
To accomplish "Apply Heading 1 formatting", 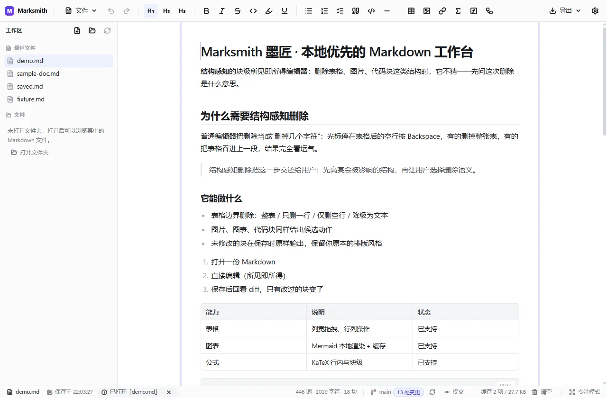I will coord(151,11).
